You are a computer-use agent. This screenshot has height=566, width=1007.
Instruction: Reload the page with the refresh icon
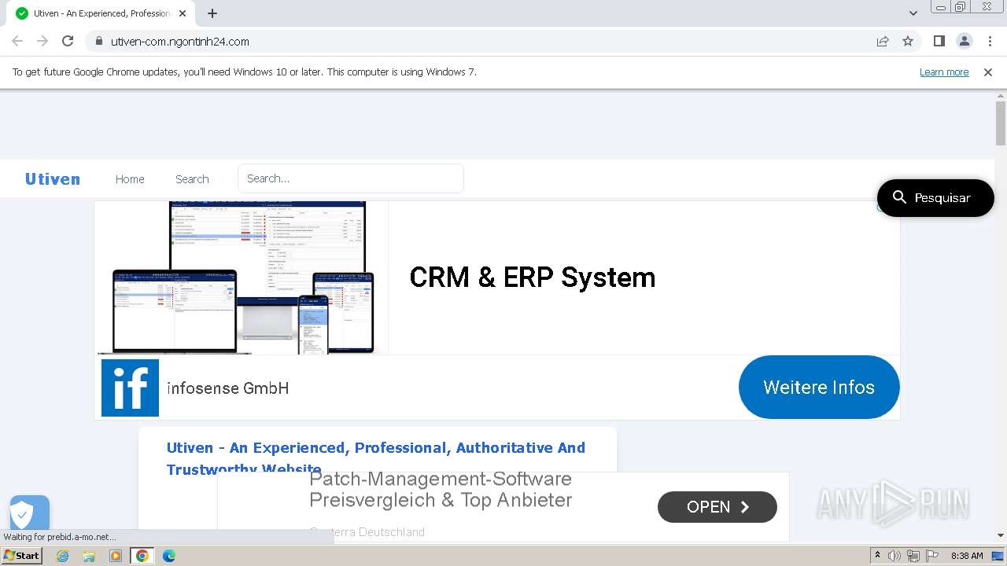68,41
